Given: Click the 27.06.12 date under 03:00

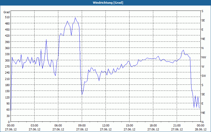Looking at the screenshot, I should tap(35, 129).
